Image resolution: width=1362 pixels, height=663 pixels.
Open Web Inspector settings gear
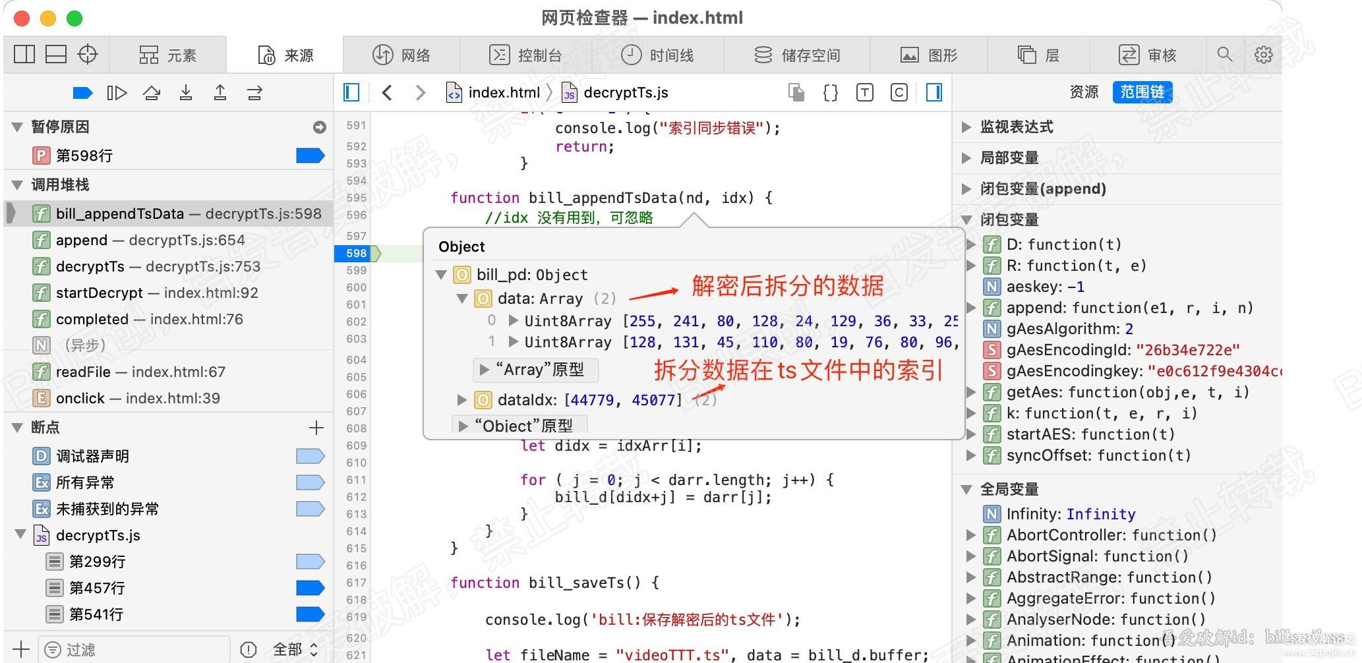(1263, 54)
